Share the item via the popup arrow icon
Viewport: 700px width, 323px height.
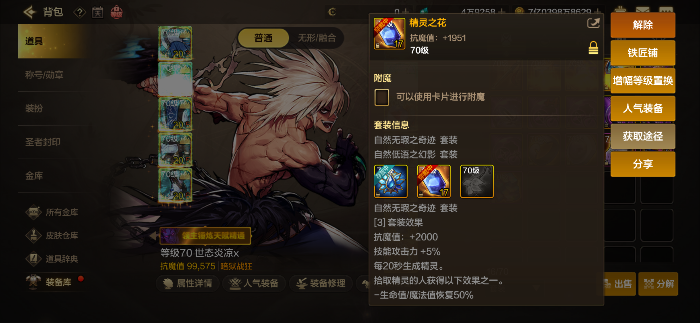[x=593, y=23]
